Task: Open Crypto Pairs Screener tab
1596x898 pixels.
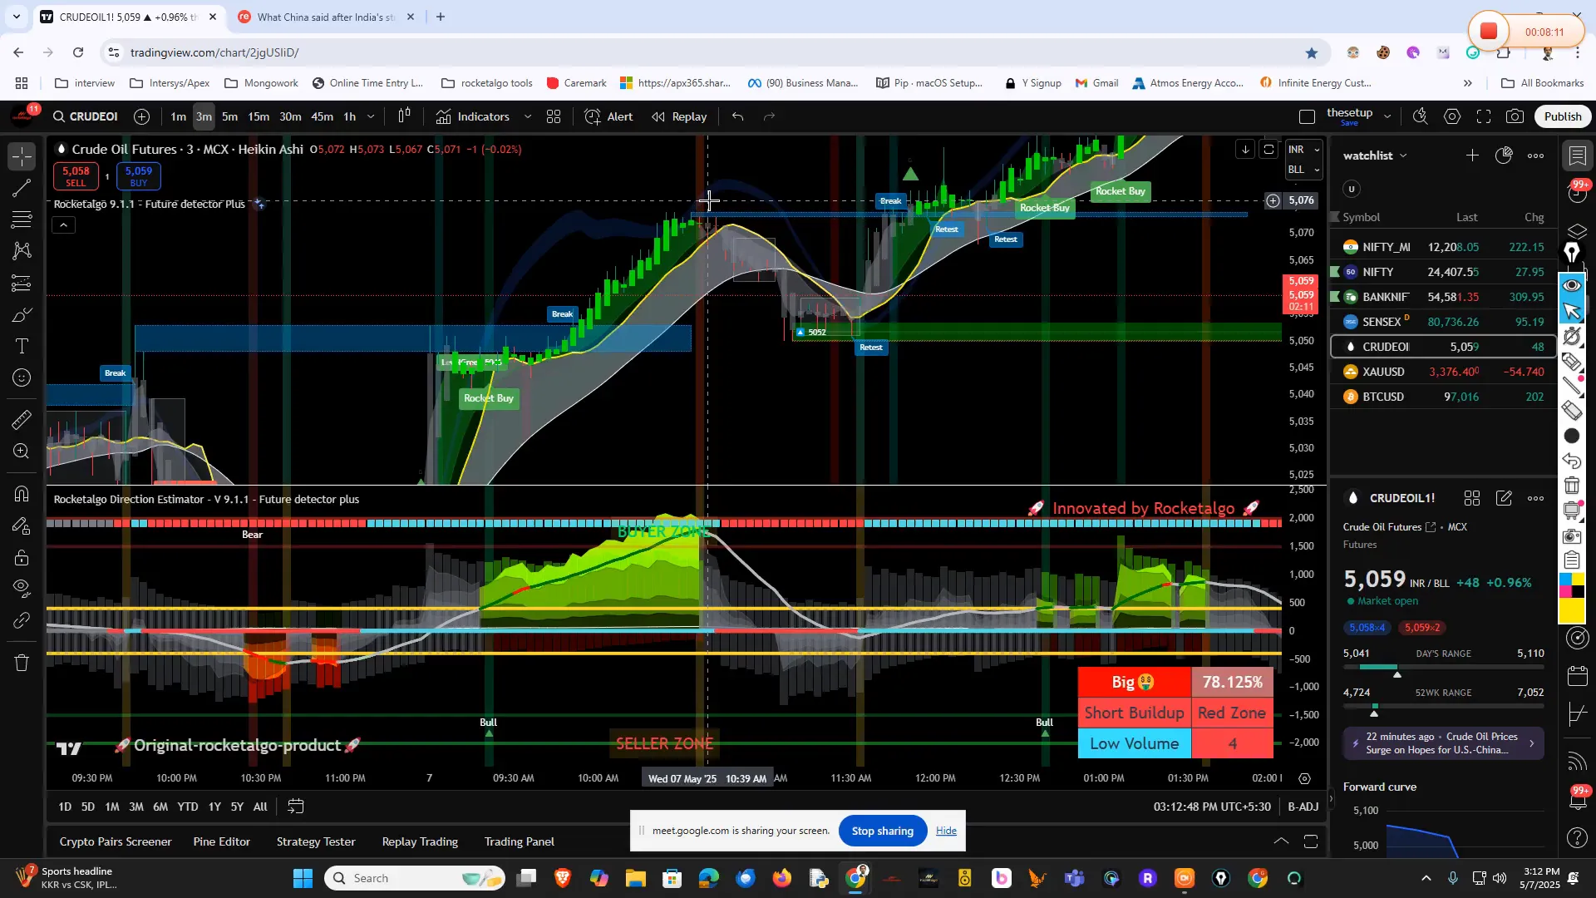Action: (116, 841)
